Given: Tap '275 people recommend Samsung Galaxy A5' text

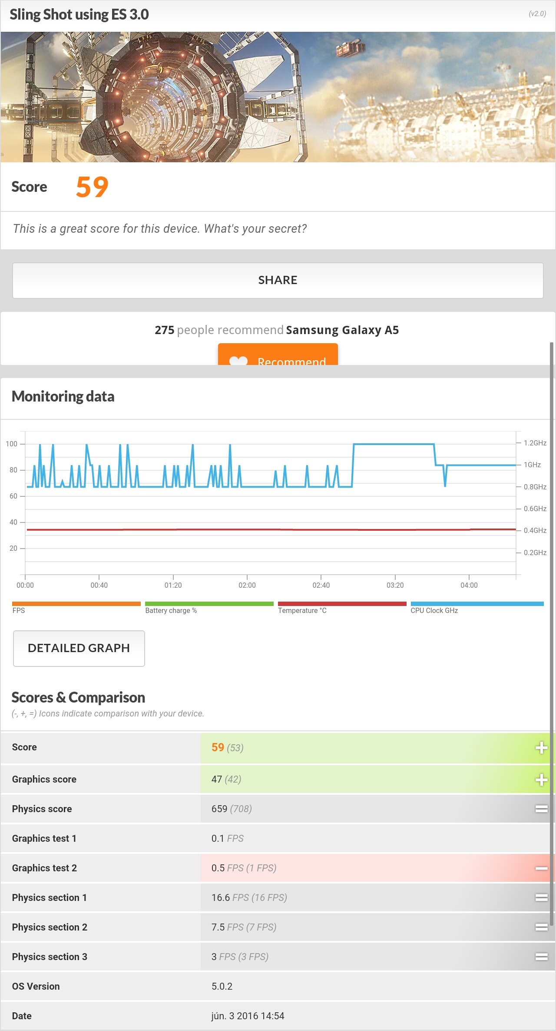Looking at the screenshot, I should click(x=277, y=330).
